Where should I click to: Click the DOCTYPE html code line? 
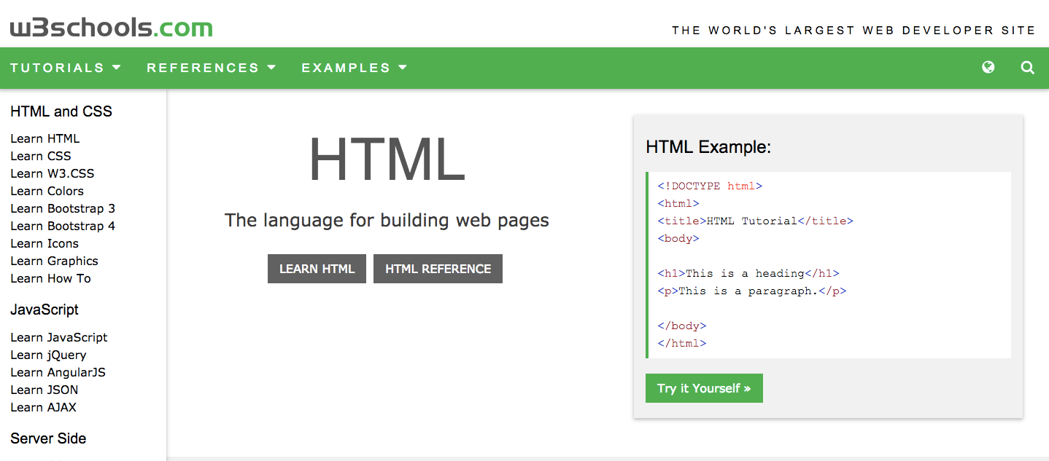pos(710,186)
